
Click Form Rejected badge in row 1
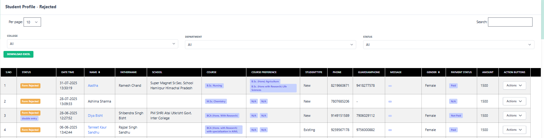click(x=30, y=86)
